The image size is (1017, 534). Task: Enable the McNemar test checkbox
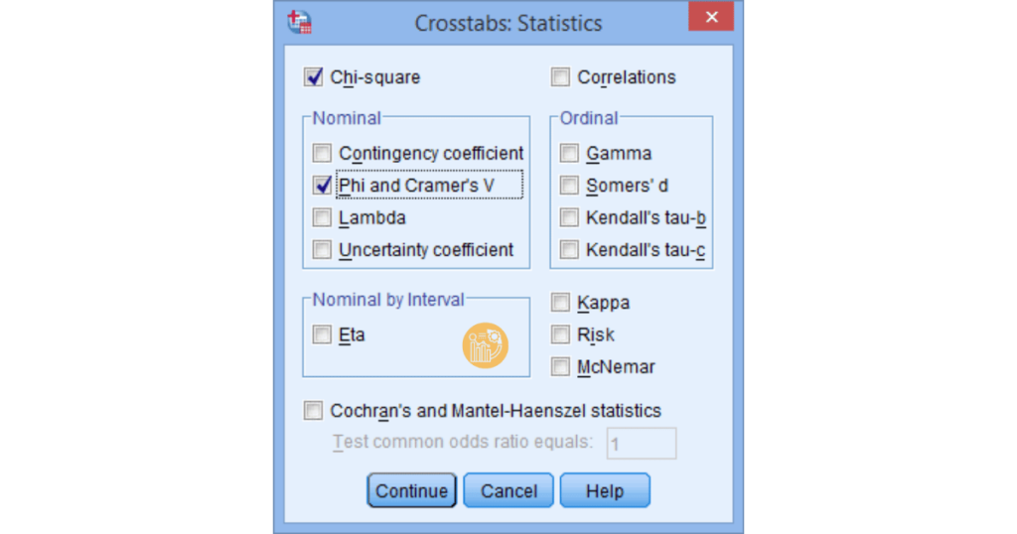tap(561, 366)
